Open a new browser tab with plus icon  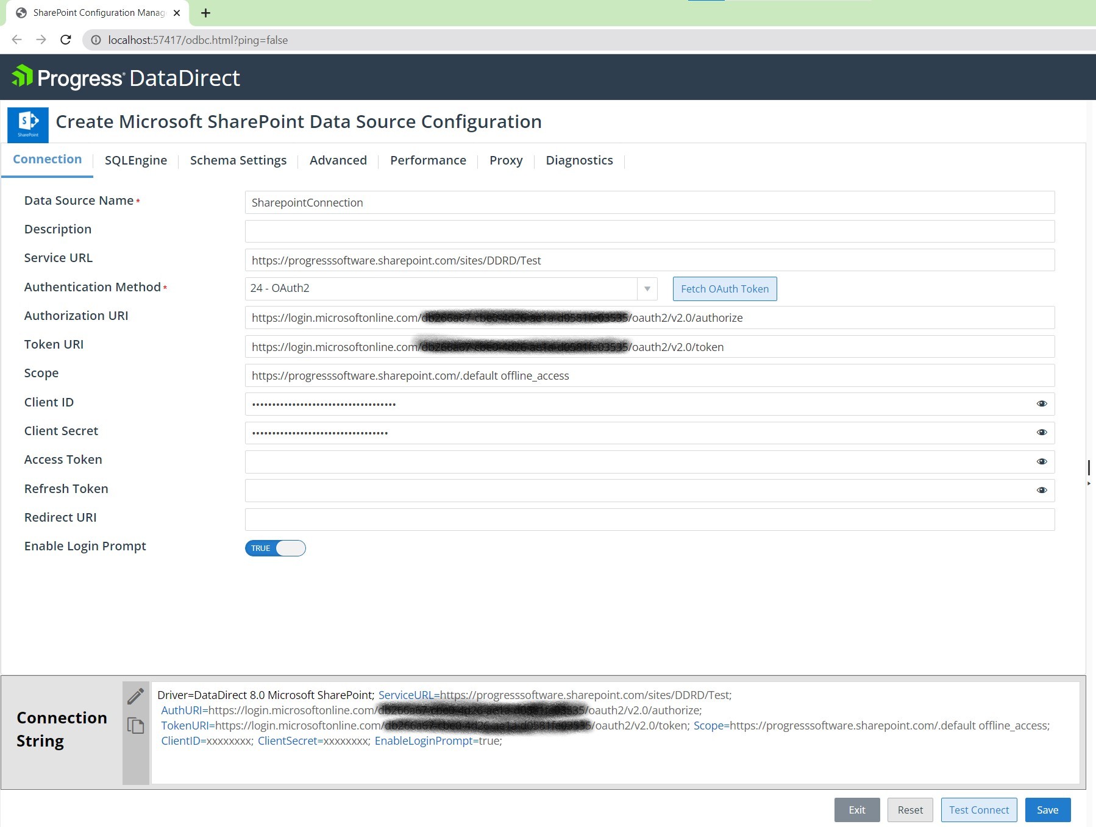(205, 13)
